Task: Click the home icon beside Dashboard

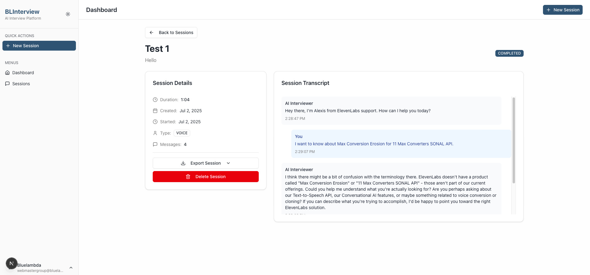Action: (7, 73)
